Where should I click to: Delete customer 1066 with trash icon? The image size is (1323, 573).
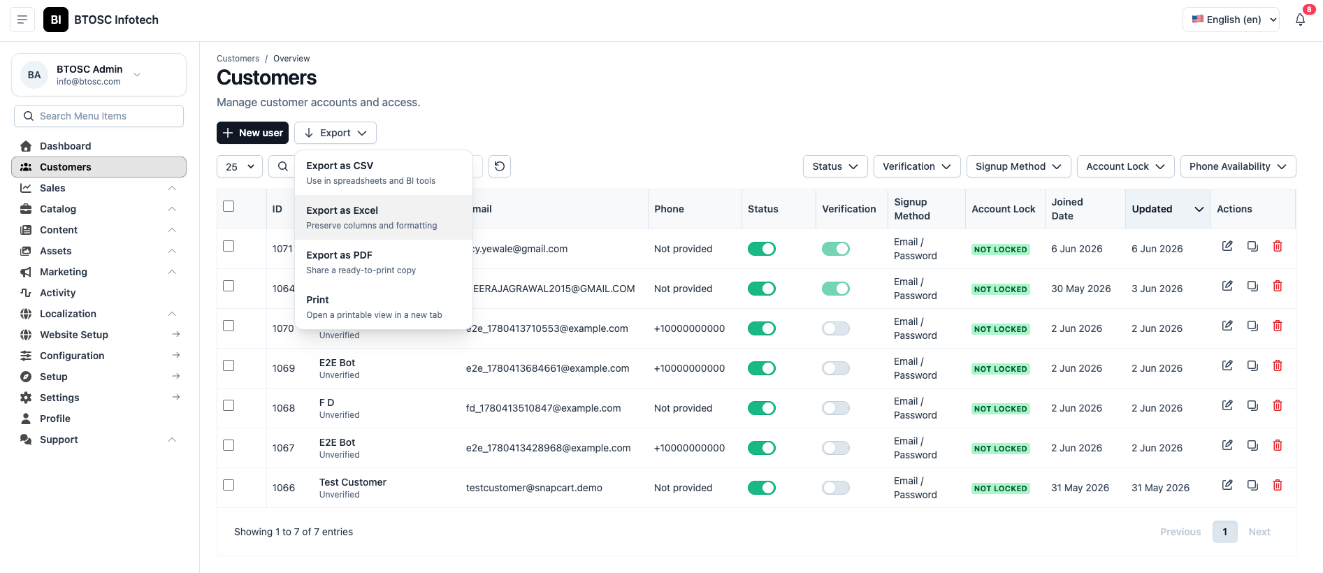click(1278, 485)
